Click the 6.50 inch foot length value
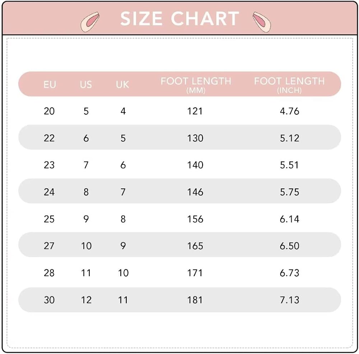359x354 pixels. pos(289,246)
